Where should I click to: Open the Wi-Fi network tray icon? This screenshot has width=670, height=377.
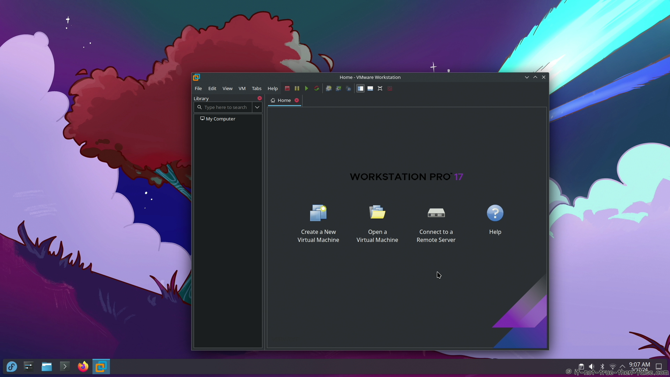click(x=612, y=367)
